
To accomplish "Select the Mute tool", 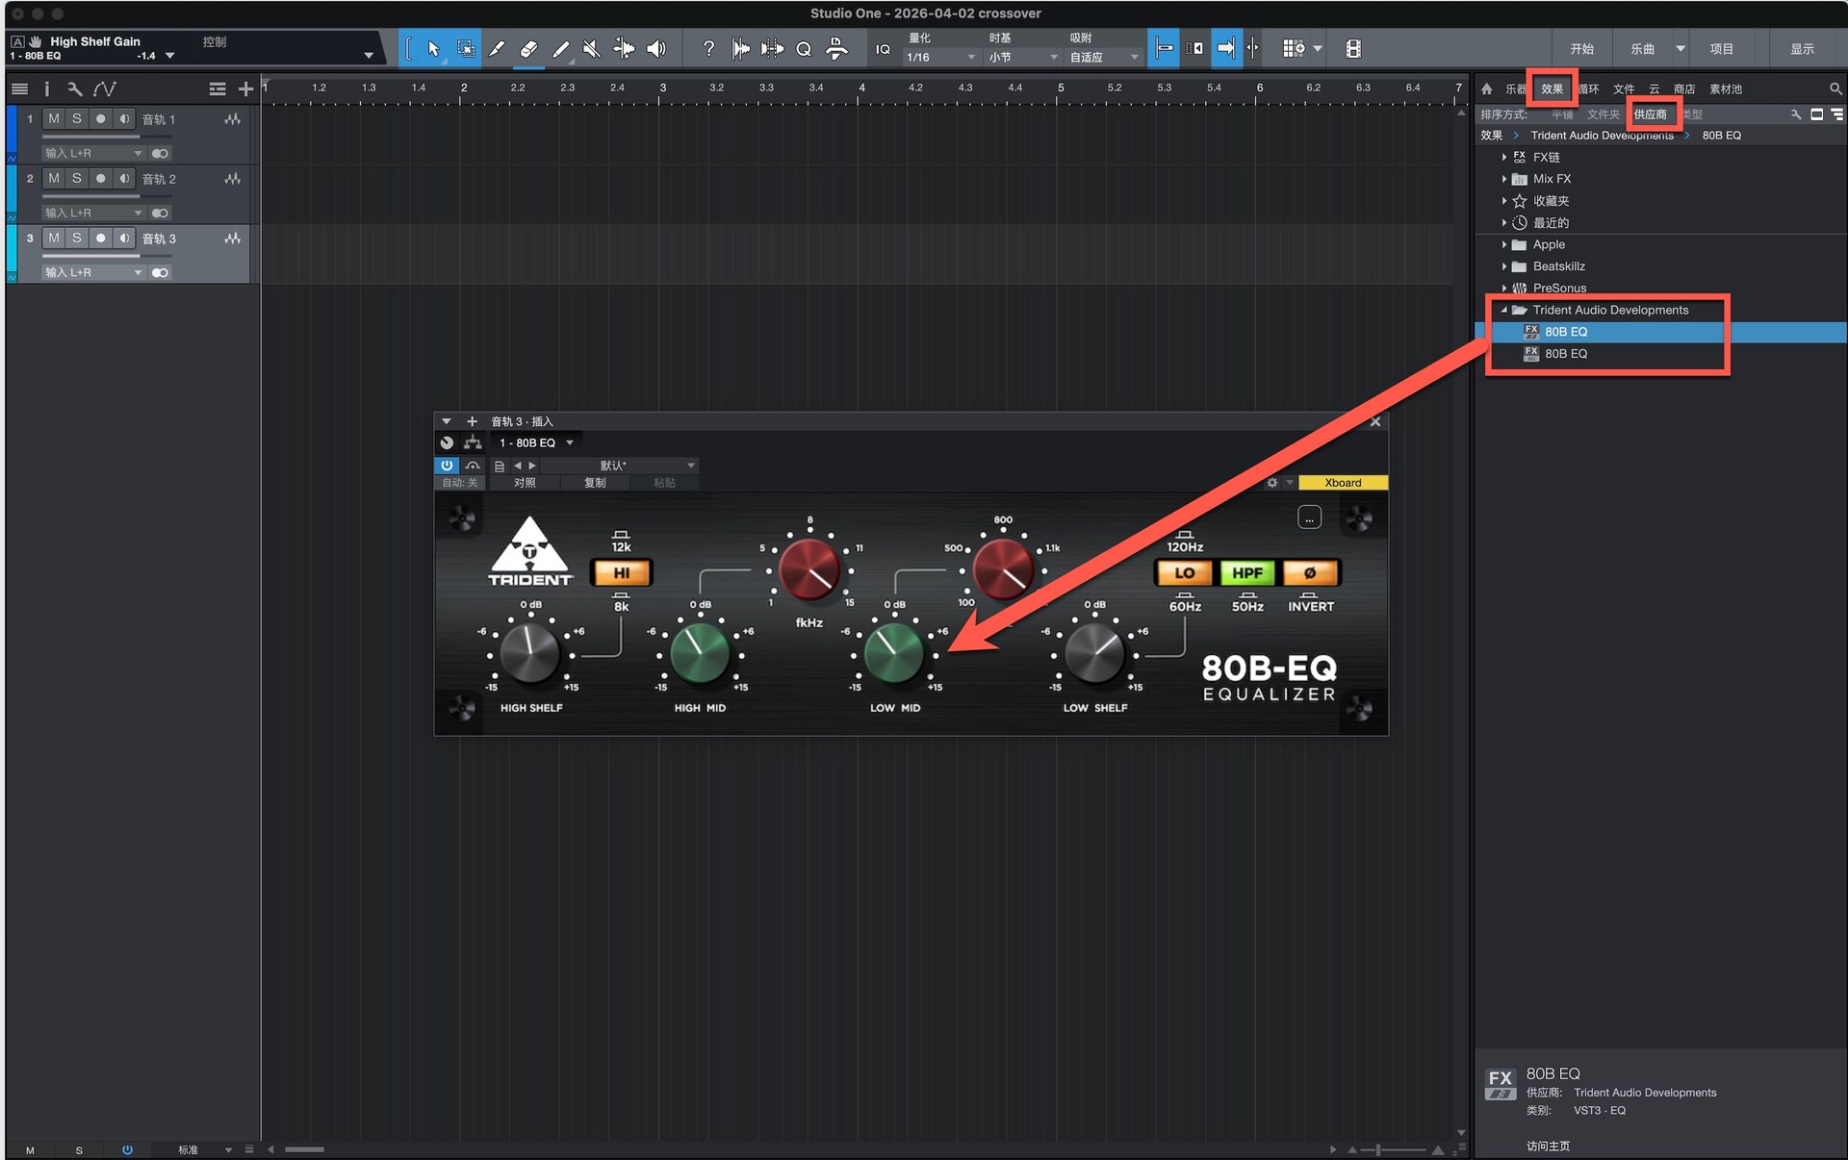I will [x=592, y=49].
